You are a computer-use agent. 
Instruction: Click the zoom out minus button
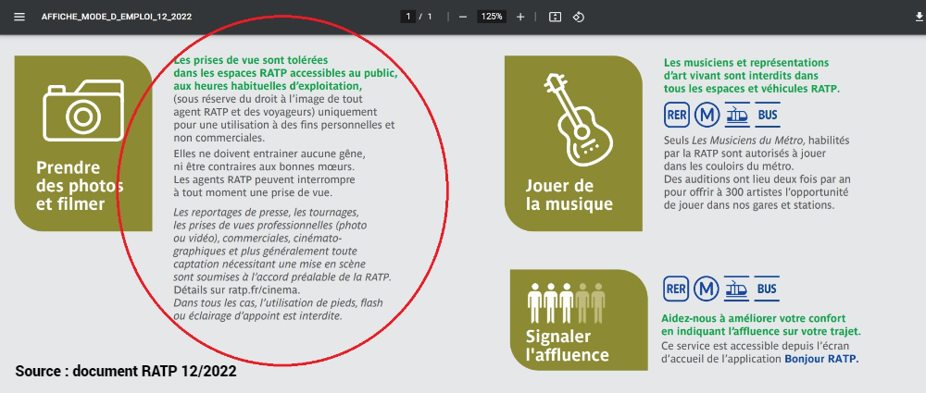462,17
